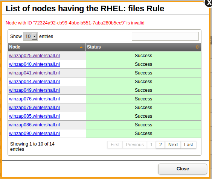The height and width of the screenshot is (179, 212).
Task: Open node winzap086.wintershall.nl
Action: pos(34,125)
